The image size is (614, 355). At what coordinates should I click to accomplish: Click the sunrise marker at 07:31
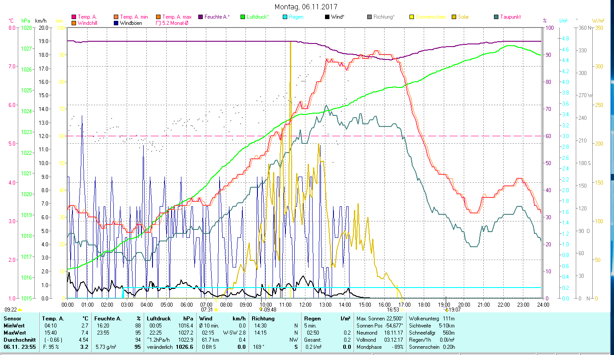pyautogui.click(x=216, y=310)
